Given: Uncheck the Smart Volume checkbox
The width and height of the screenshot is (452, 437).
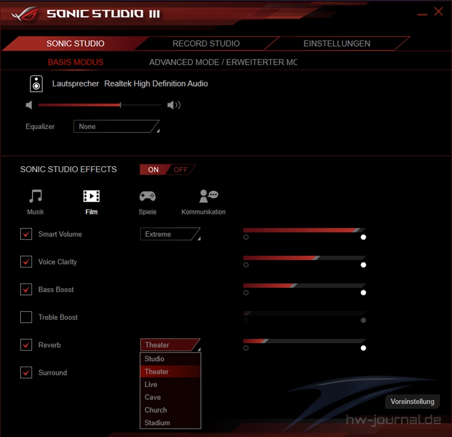Looking at the screenshot, I should point(26,234).
